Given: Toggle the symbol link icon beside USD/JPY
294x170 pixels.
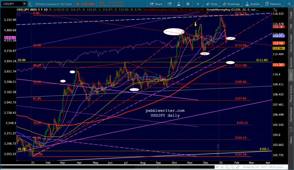Looking at the screenshot, I should (x=30, y=4).
